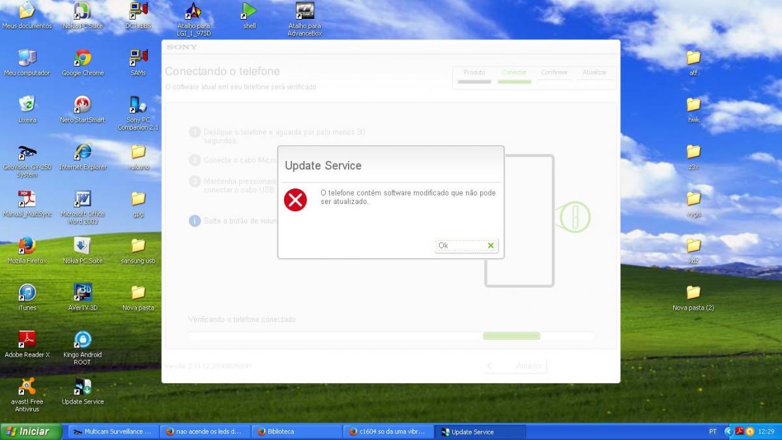Launch Mozilla Firefox from desktop

tap(27, 250)
